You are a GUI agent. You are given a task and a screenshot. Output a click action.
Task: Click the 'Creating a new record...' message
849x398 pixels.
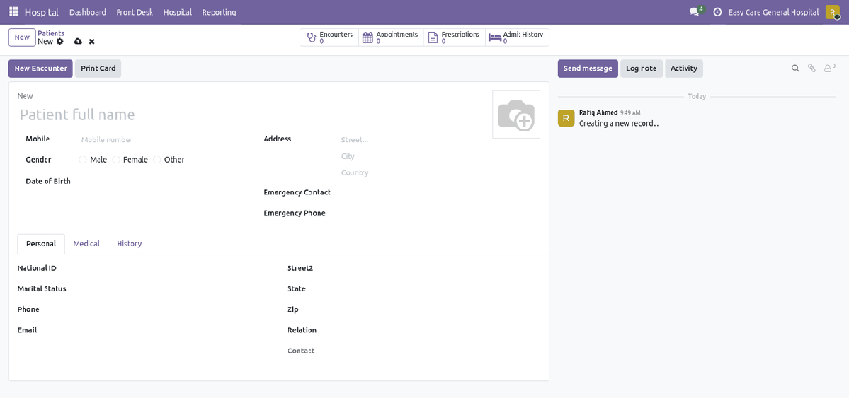[x=618, y=123]
